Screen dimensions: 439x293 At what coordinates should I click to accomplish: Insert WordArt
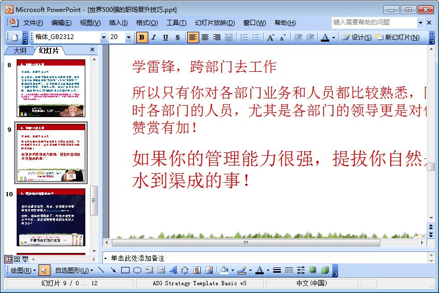[173, 270]
